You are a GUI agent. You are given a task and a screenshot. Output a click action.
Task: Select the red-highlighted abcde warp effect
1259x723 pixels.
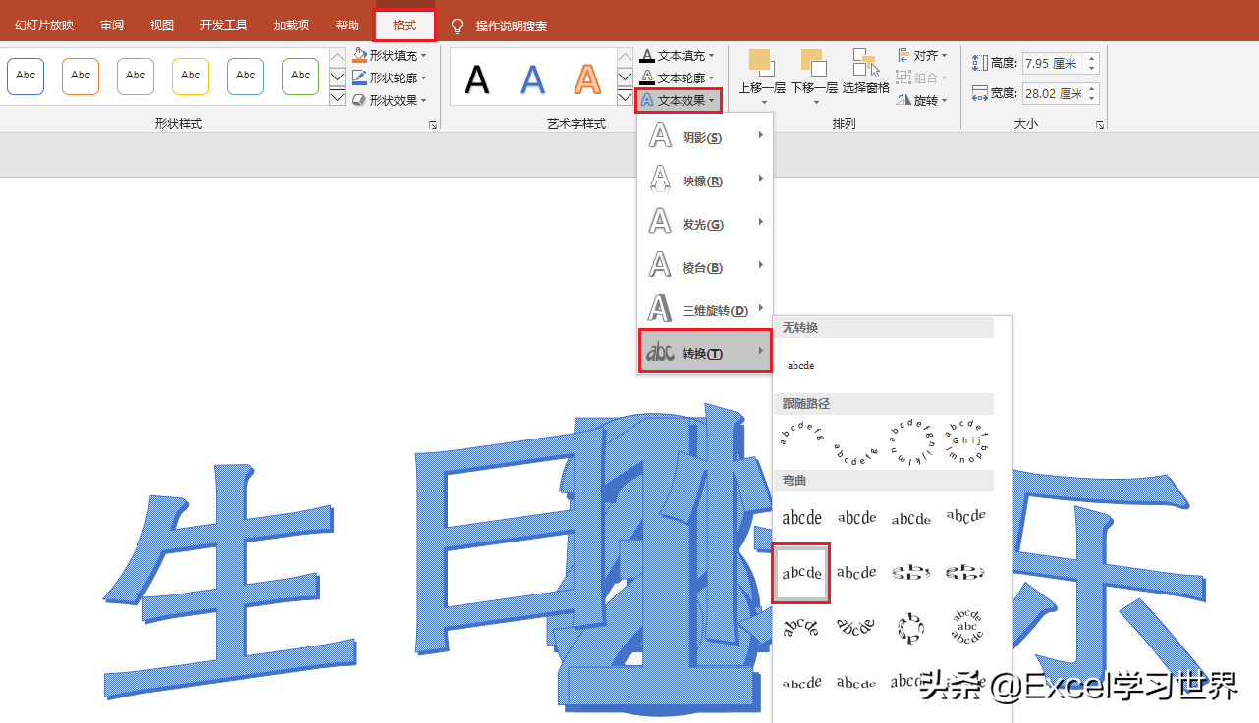pos(801,573)
